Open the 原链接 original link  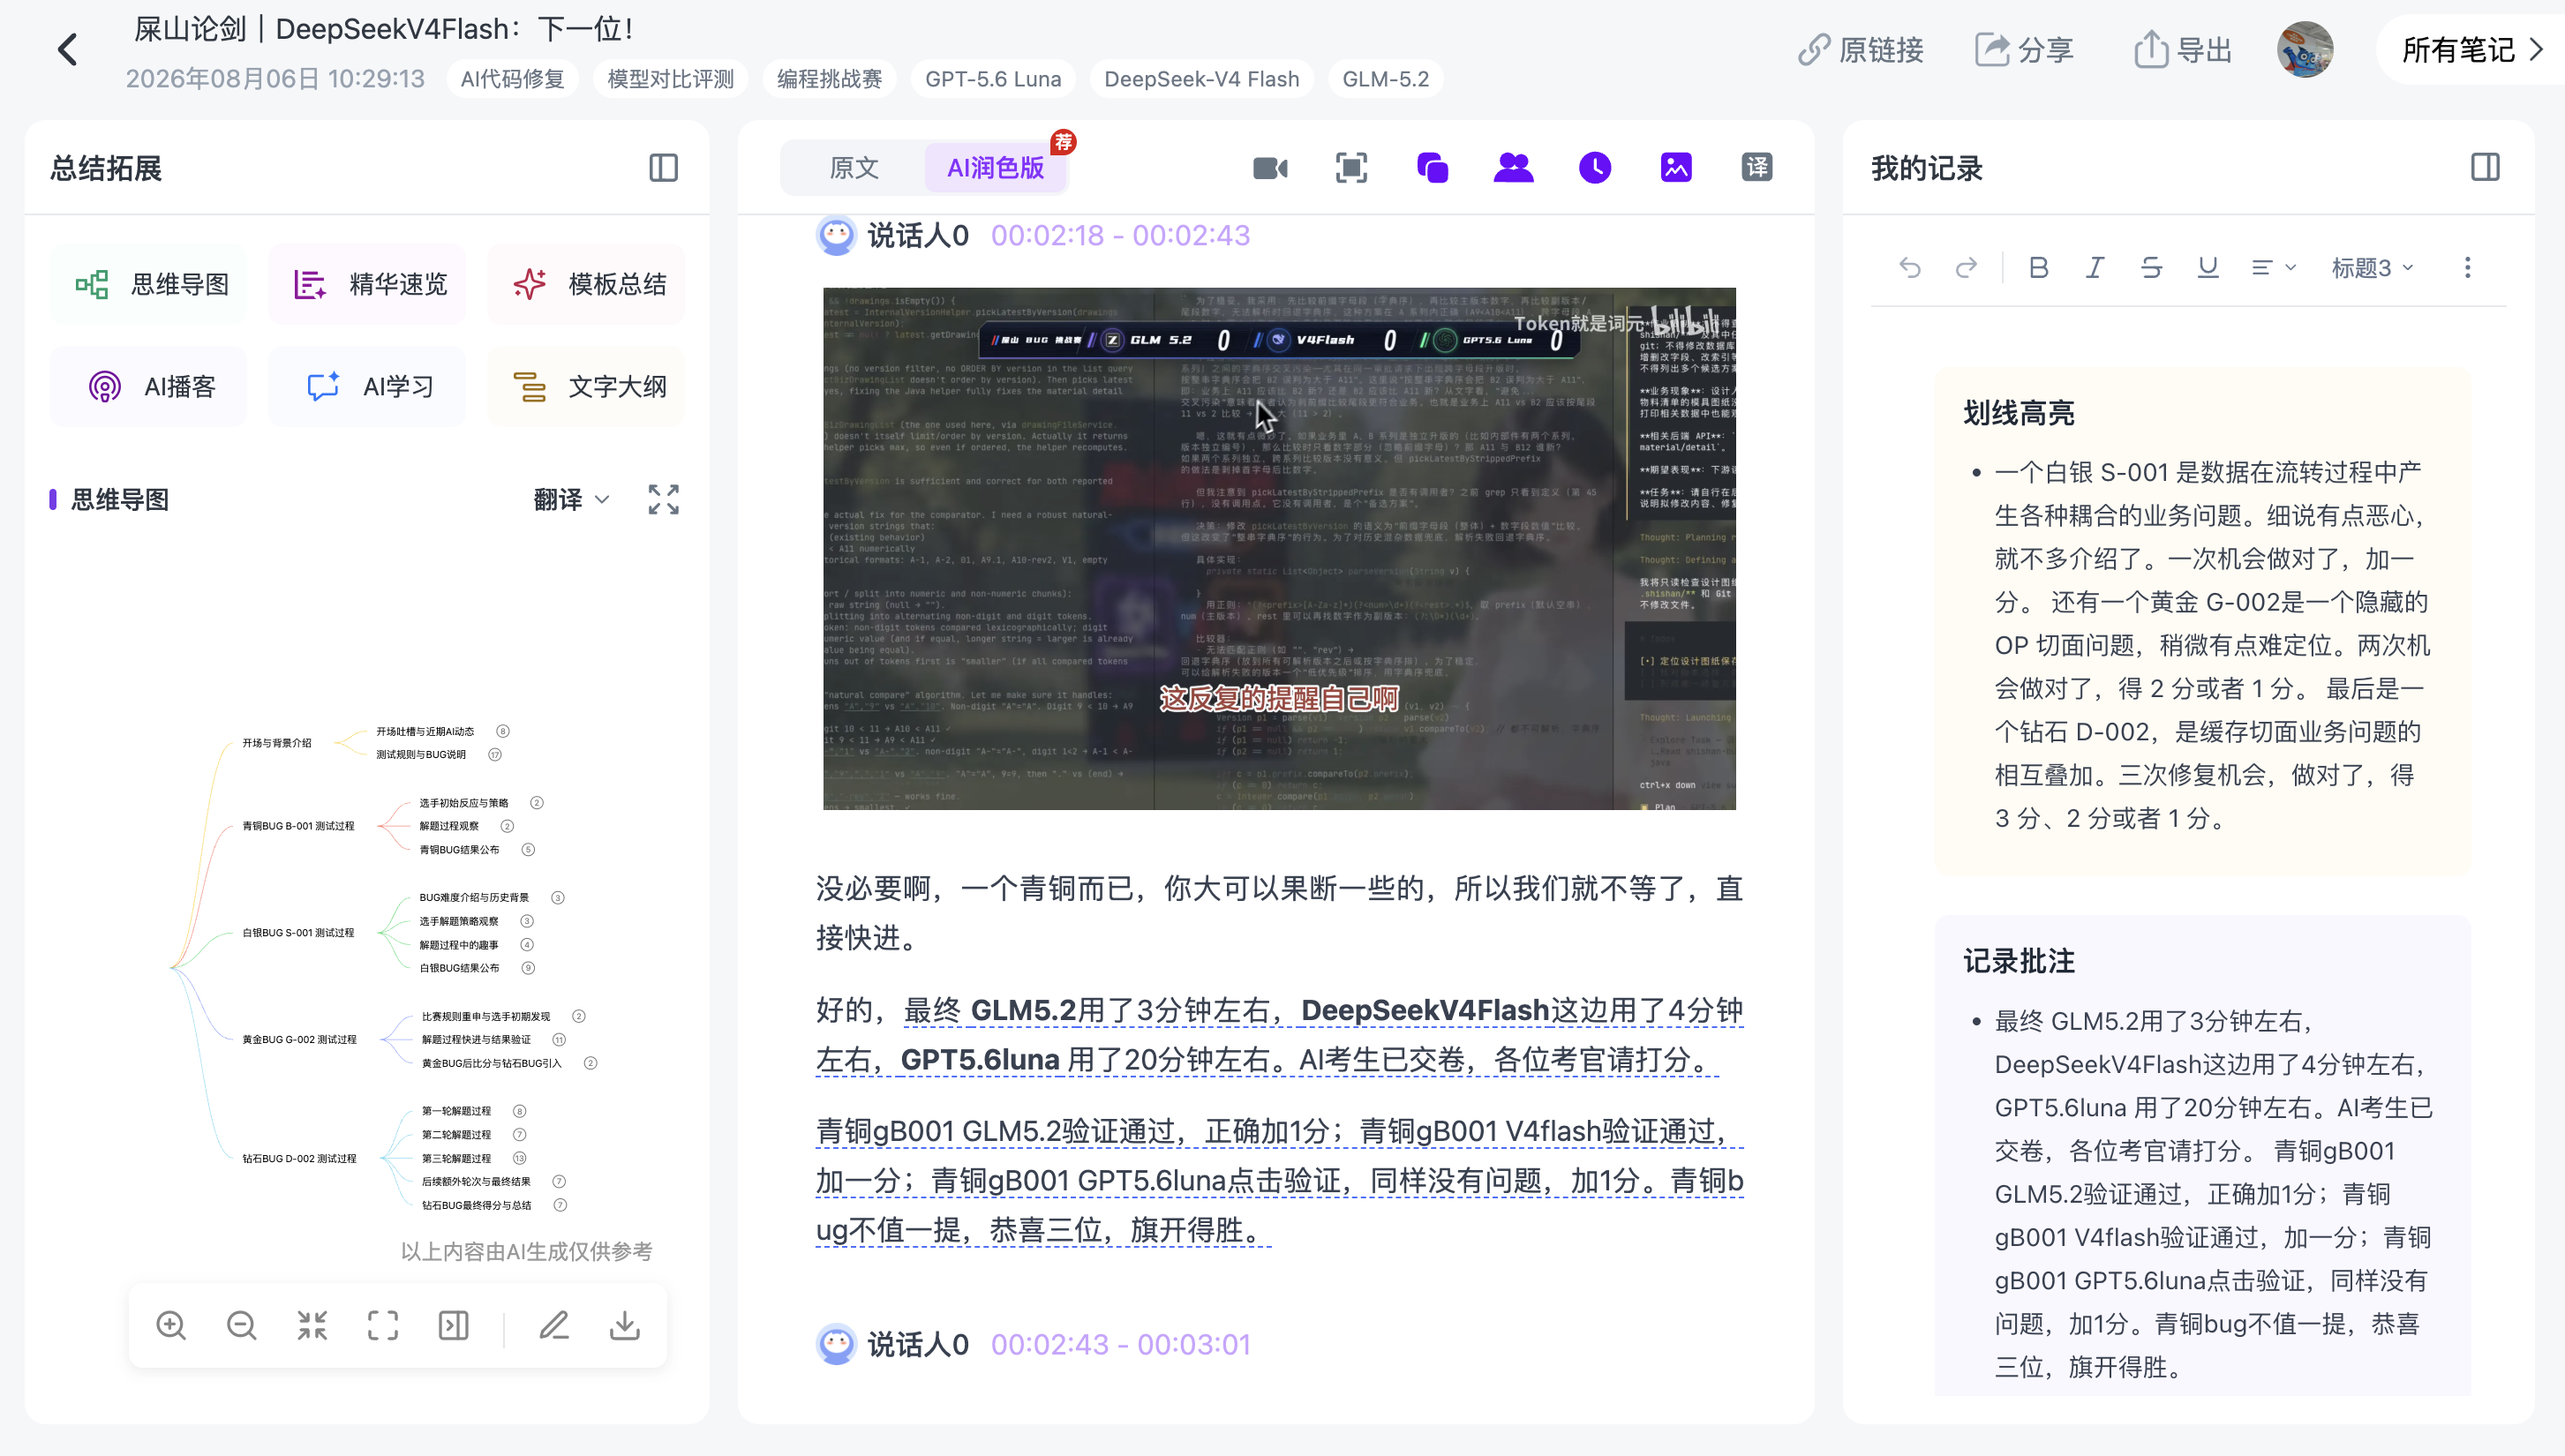point(1860,49)
